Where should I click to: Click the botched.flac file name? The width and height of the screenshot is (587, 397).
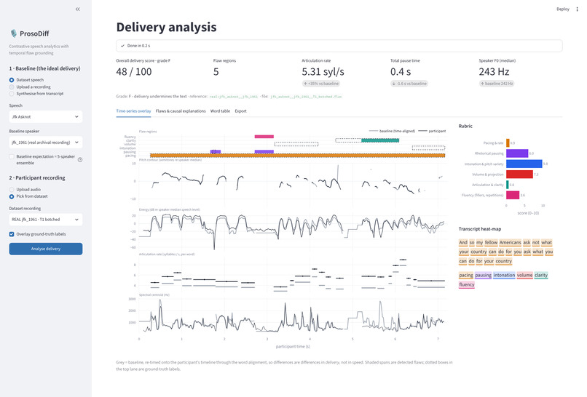tap(306, 97)
